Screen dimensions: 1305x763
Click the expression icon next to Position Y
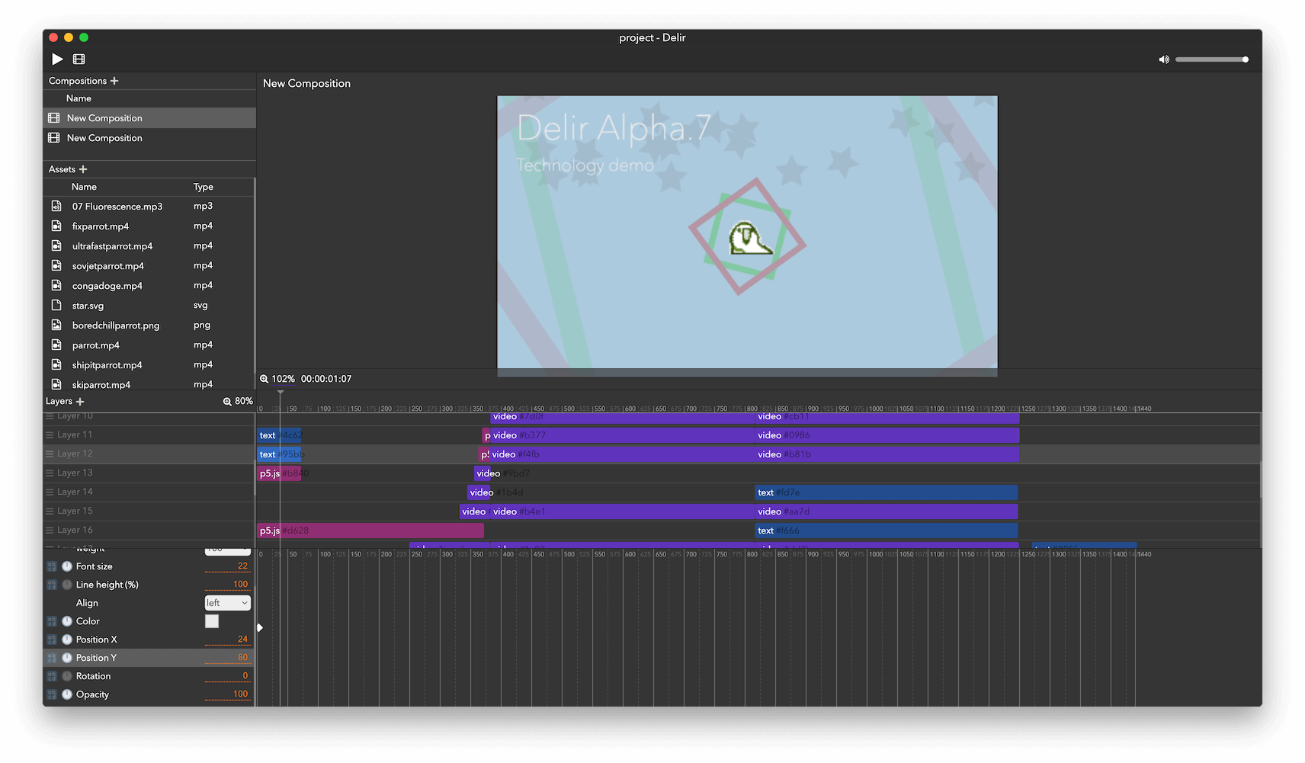click(52, 658)
